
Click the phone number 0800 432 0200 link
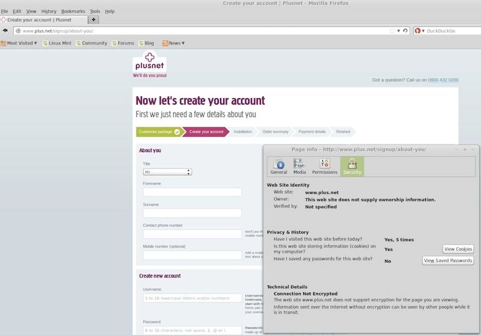pyautogui.click(x=443, y=80)
